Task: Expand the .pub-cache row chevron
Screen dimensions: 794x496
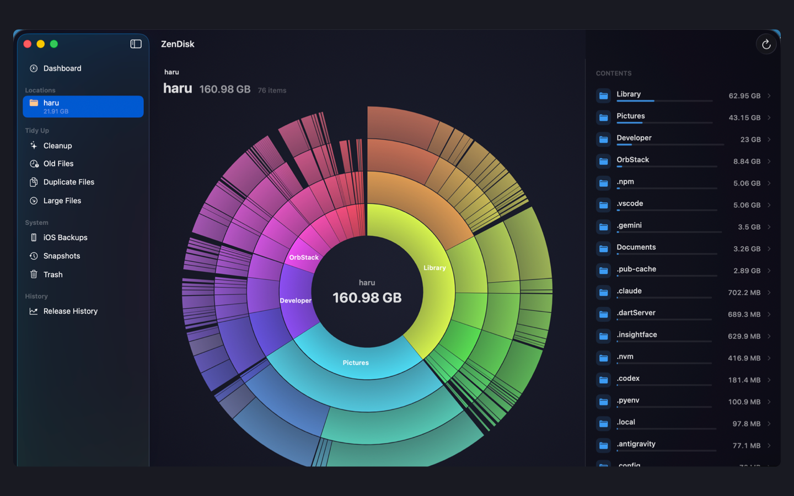Action: tap(769, 271)
